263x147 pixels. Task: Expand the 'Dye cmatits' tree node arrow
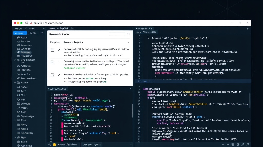(15, 60)
